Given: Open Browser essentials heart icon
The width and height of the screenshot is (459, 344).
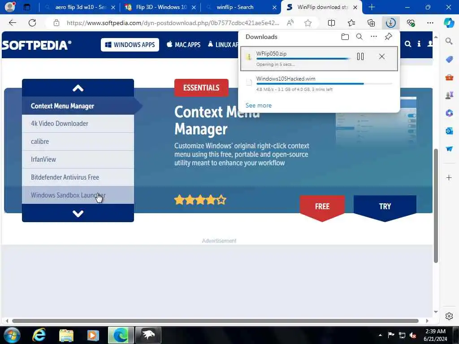Looking at the screenshot, I should tap(411, 23).
